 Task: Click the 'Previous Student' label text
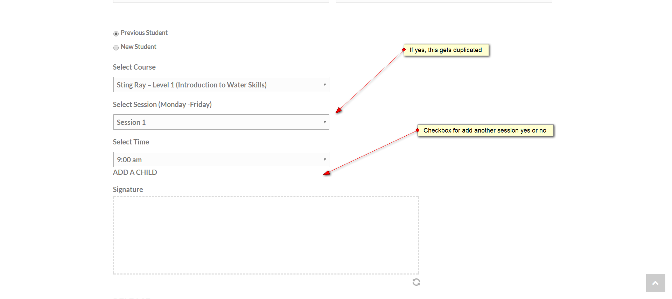point(144,33)
